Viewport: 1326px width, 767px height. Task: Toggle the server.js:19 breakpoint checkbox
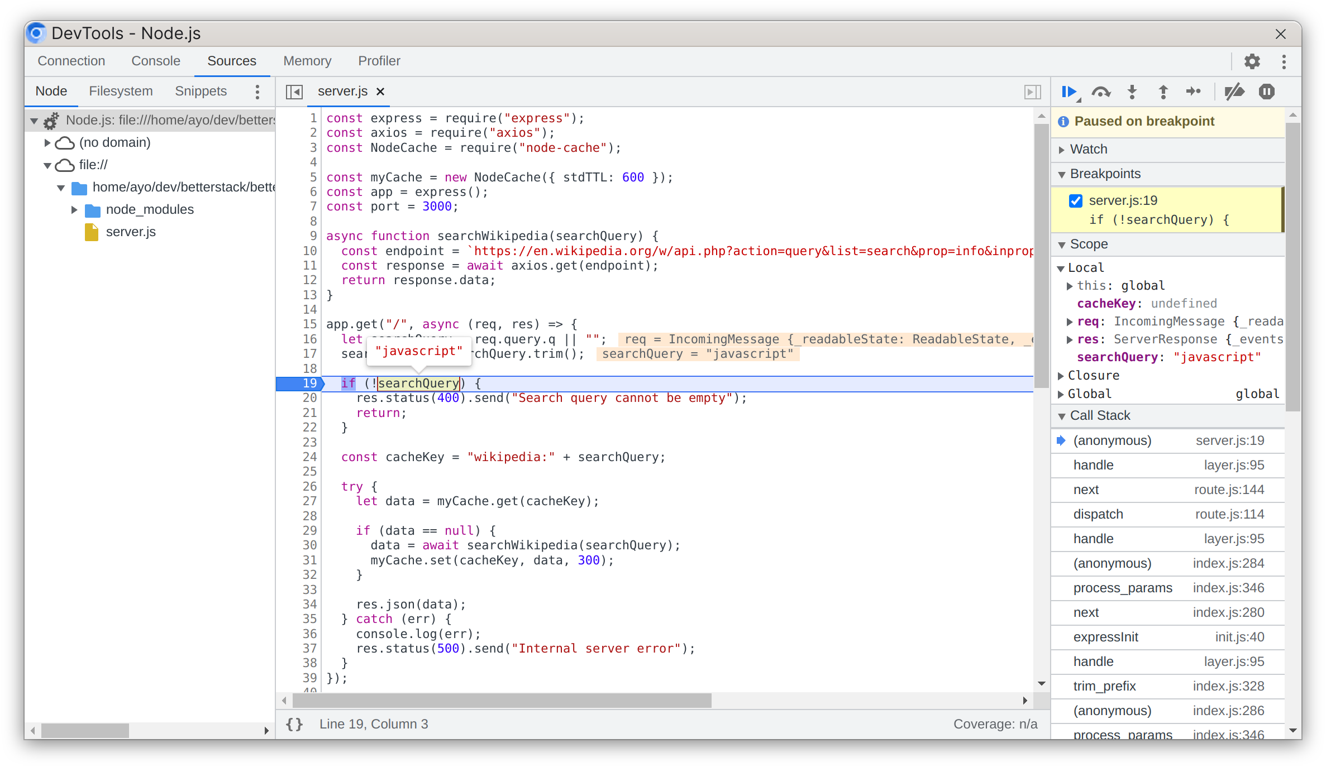coord(1076,200)
